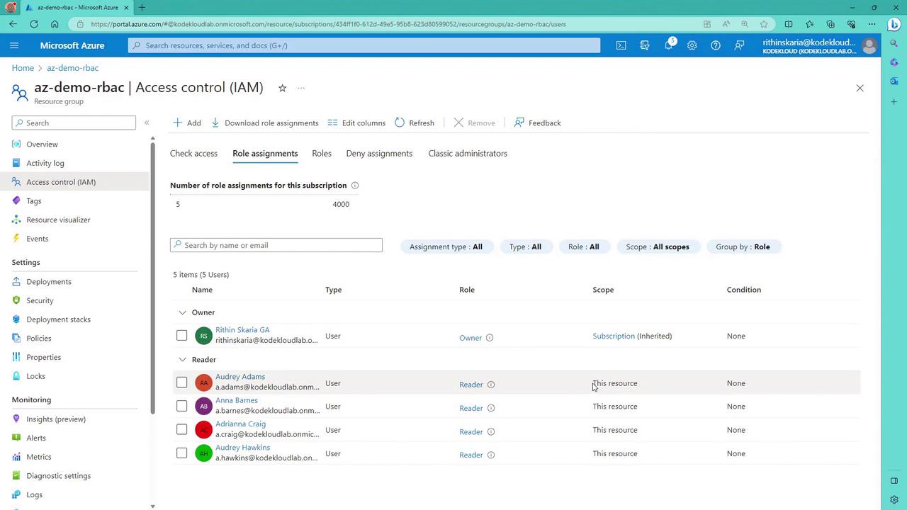
Task: Click Download role assignments
Action: pos(265,123)
